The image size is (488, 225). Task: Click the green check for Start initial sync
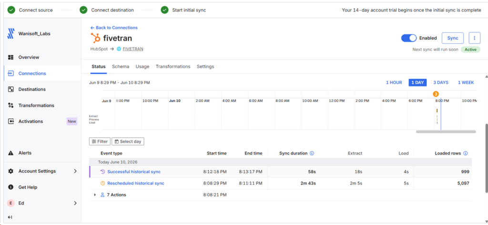click(x=164, y=10)
